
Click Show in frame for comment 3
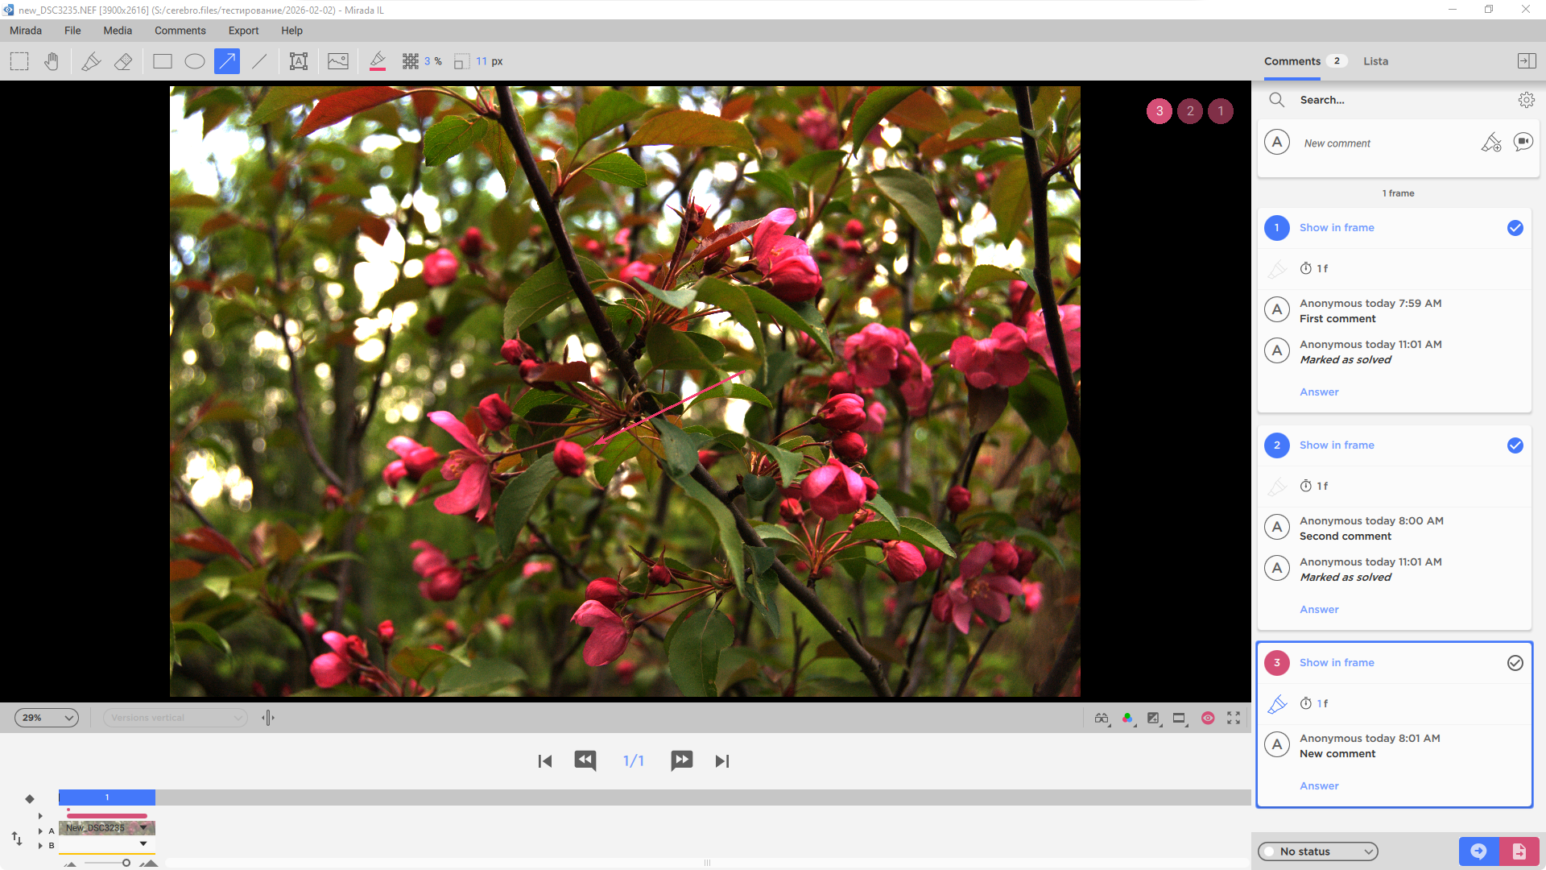[x=1337, y=663]
